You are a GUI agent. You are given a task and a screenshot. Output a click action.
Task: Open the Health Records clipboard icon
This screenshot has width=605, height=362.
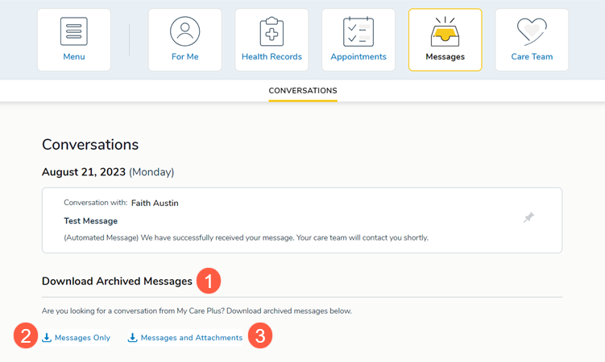pyautogui.click(x=271, y=31)
